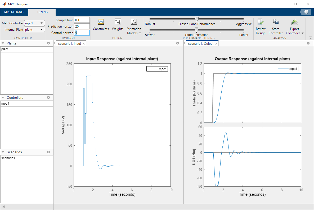Select scenario1 in Scenarios list
Screen dimensions: 314x210
click(27, 158)
